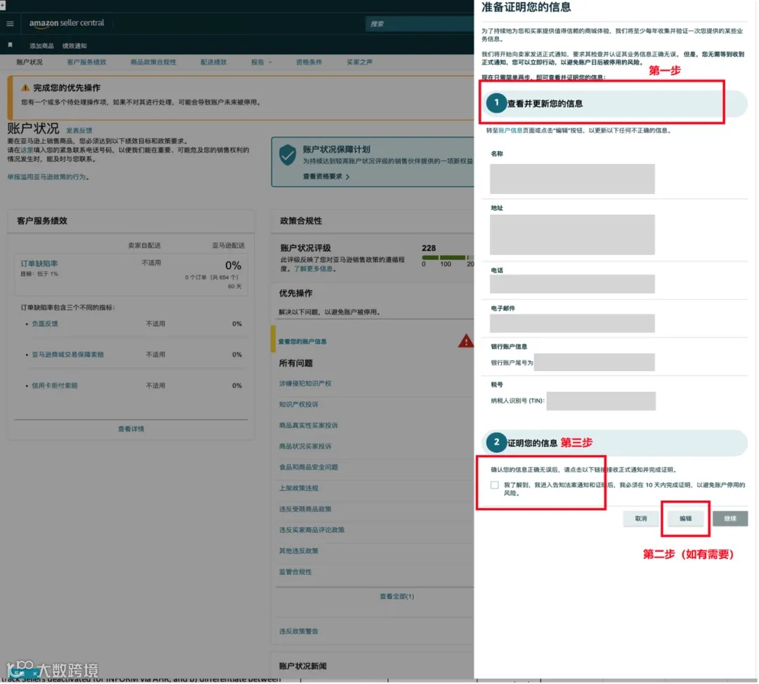Click the yellow alert icon in banner
The height and width of the screenshot is (684, 759).
click(x=25, y=88)
